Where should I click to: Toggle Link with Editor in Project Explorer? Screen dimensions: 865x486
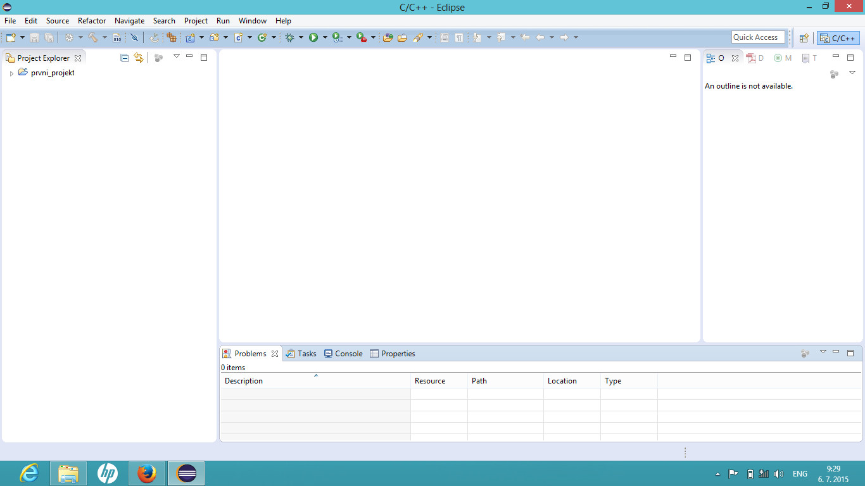tap(139, 58)
